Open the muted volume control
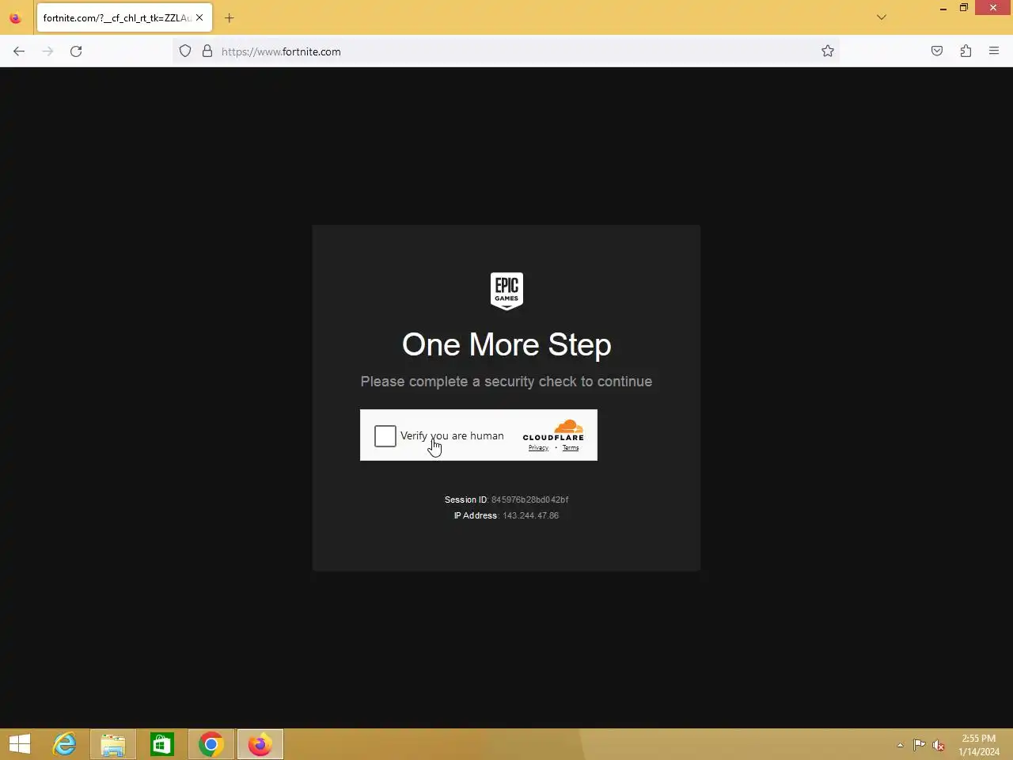 (939, 745)
